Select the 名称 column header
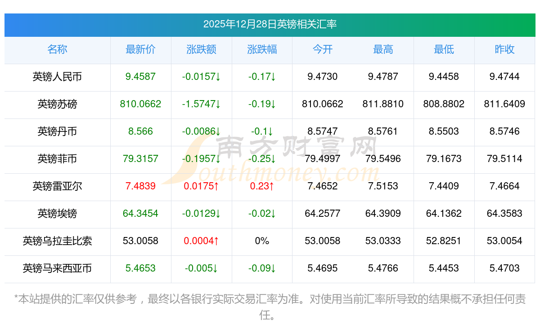Viewport: 540px width, 329px height. [57, 49]
